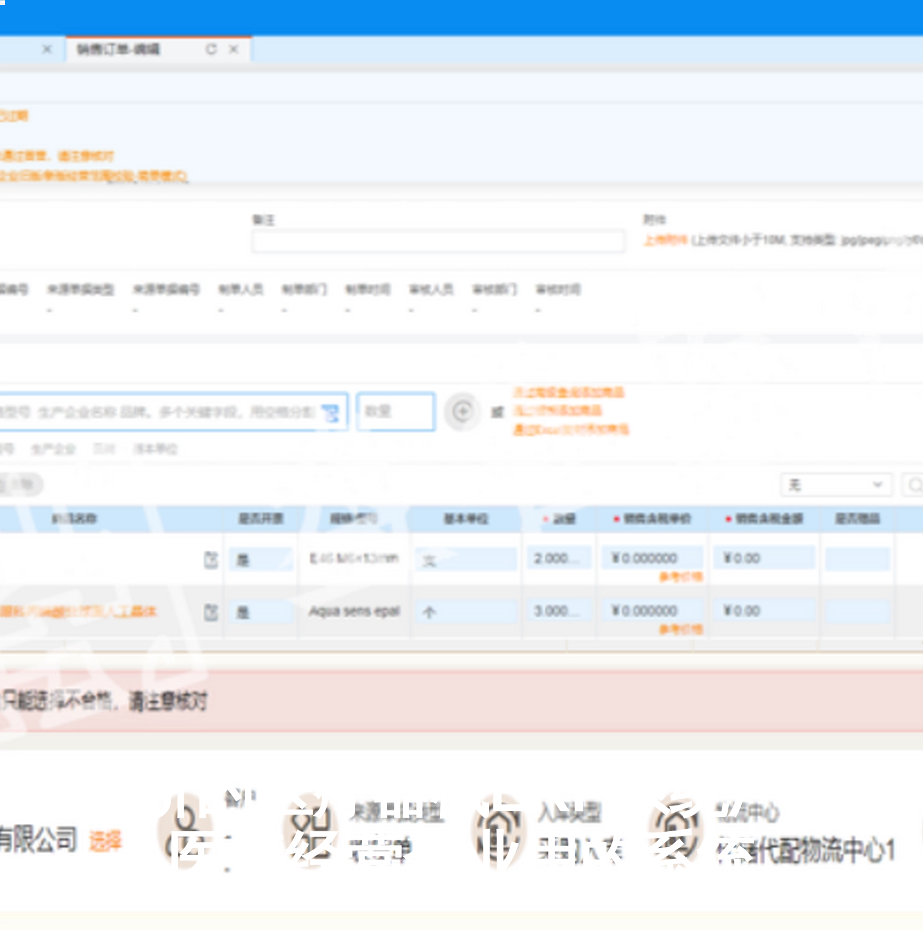Edit unit price in the Aqua sens epal row
923x931 pixels.
pyautogui.click(x=652, y=610)
